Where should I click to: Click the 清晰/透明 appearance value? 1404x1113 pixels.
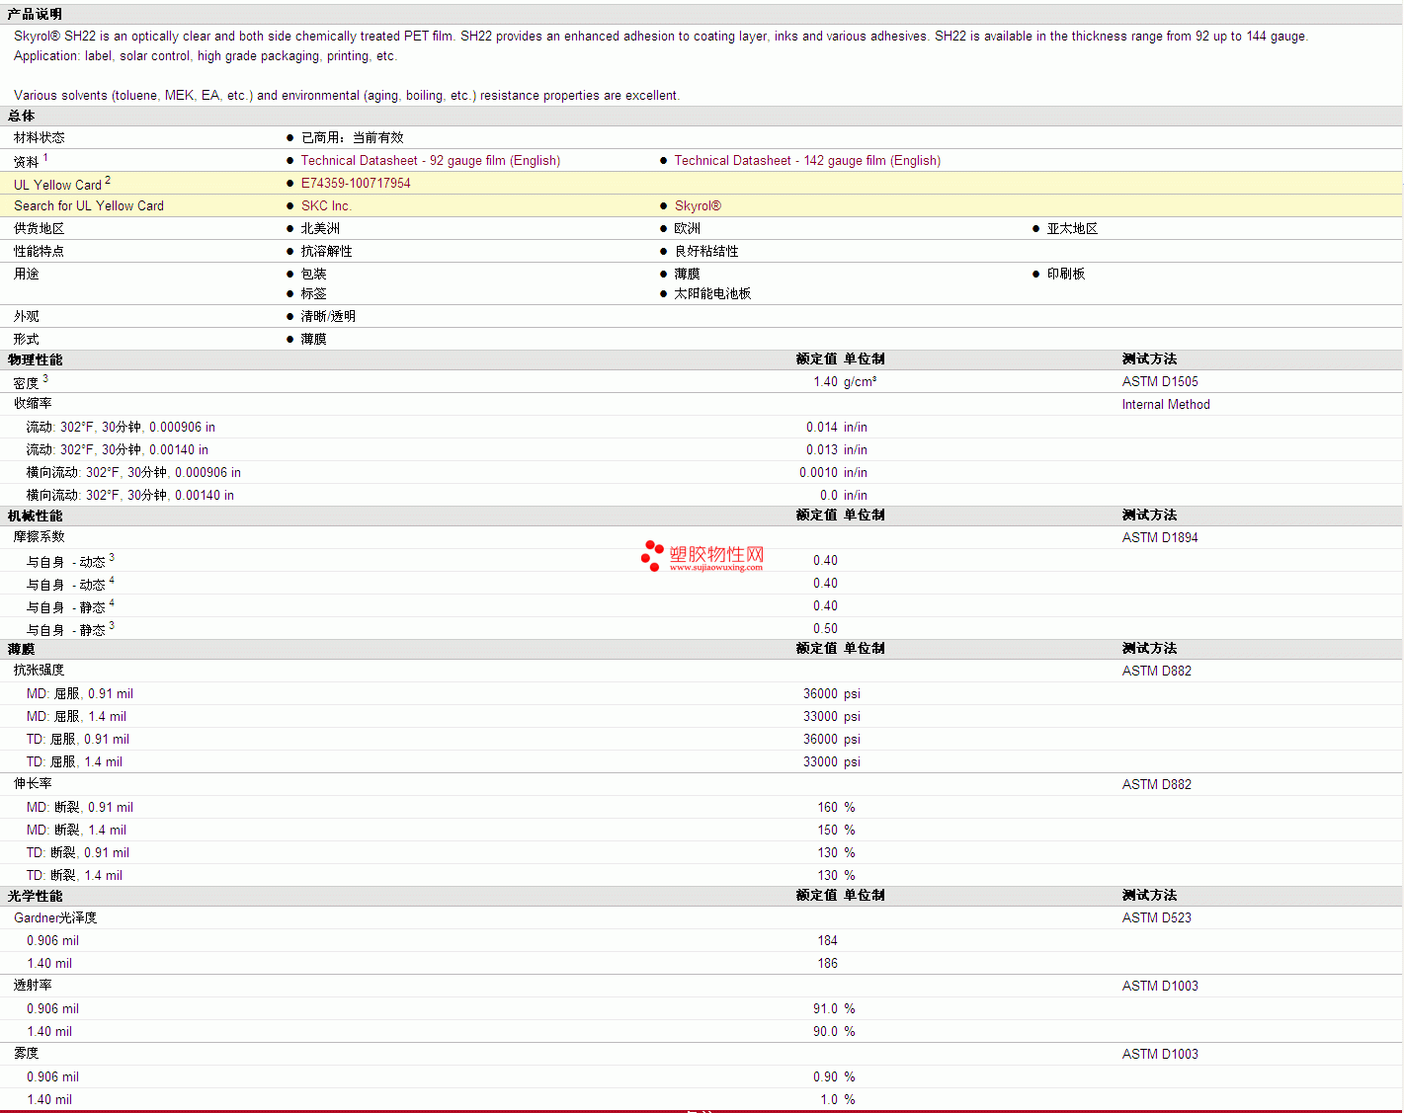[328, 317]
